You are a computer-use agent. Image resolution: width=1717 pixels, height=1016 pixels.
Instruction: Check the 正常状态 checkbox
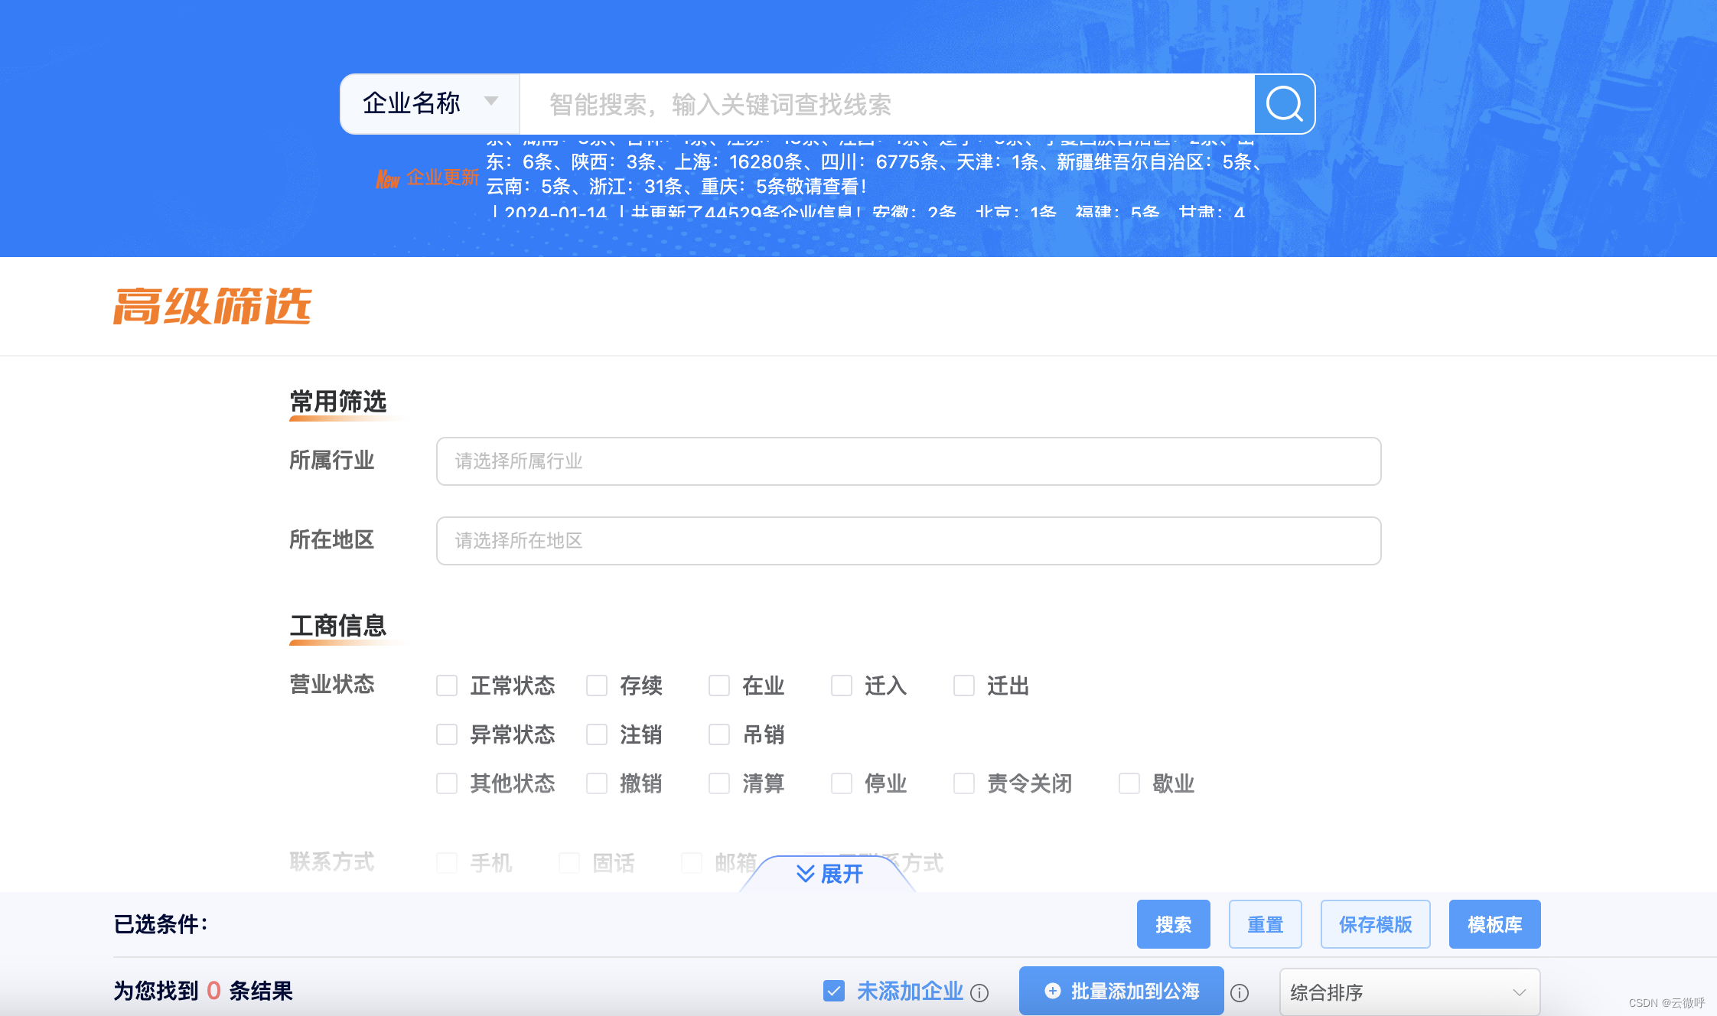pyautogui.click(x=447, y=685)
